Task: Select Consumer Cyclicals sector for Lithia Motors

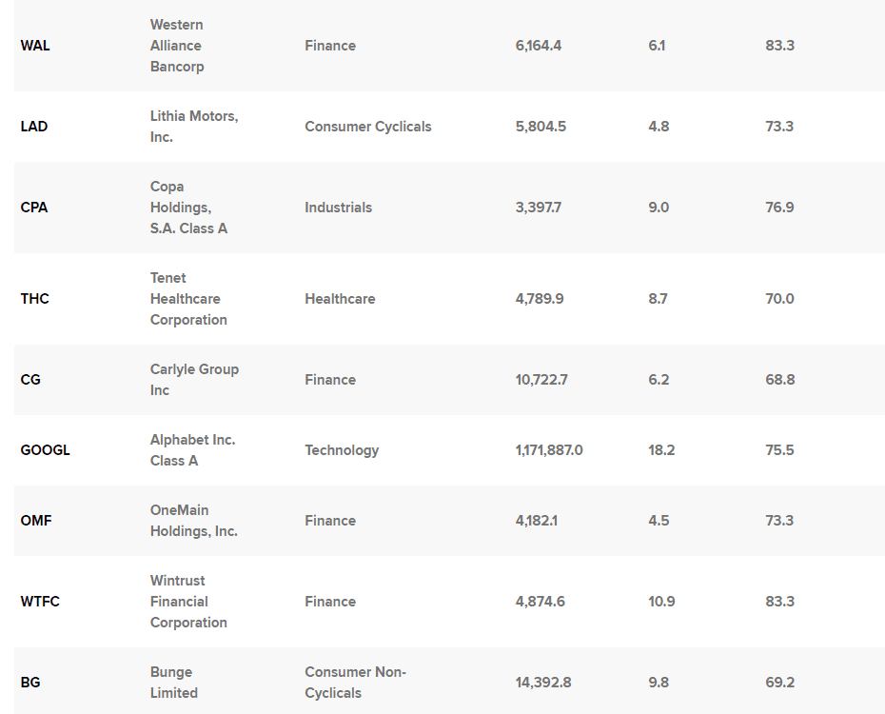Action: [367, 127]
